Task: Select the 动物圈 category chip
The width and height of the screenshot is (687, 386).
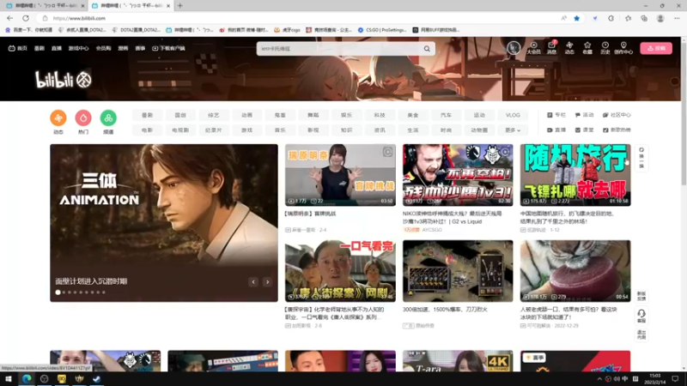Action: point(479,130)
